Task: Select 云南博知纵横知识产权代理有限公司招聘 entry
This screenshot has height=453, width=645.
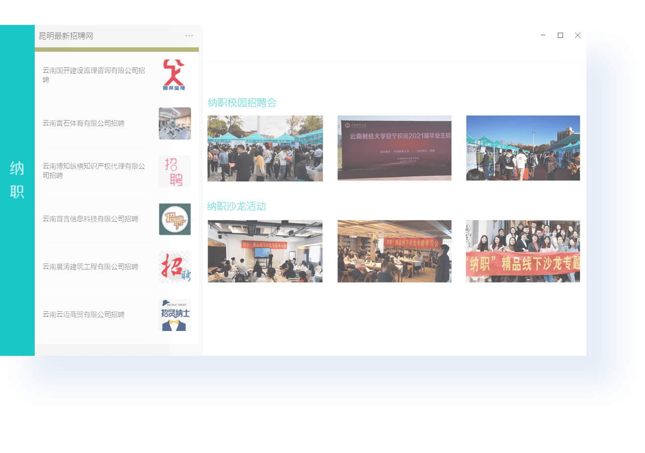Action: click(93, 171)
